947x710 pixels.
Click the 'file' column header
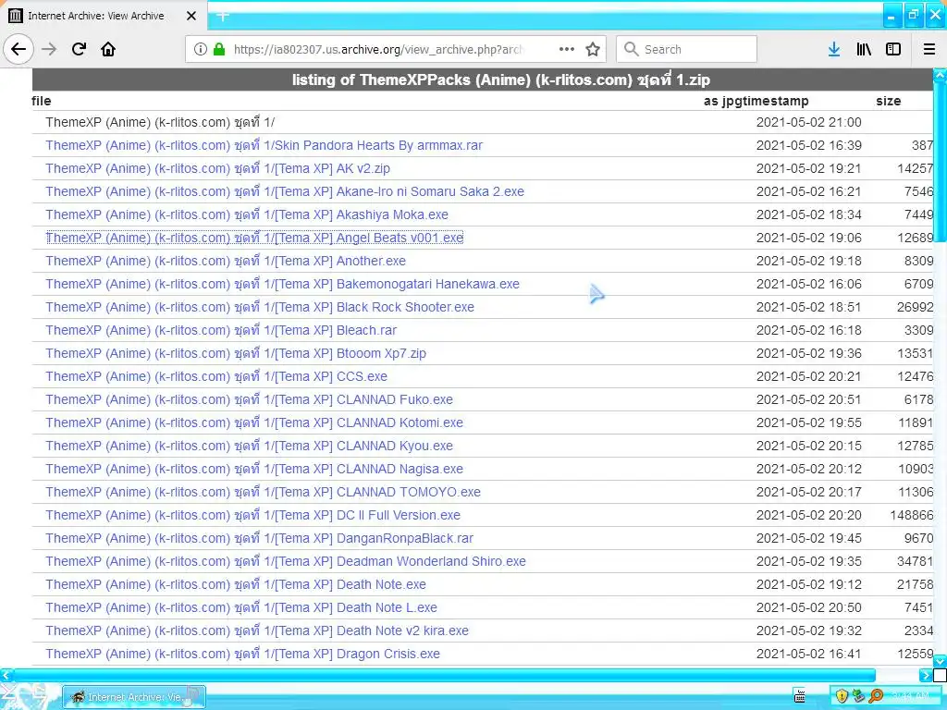[41, 101]
